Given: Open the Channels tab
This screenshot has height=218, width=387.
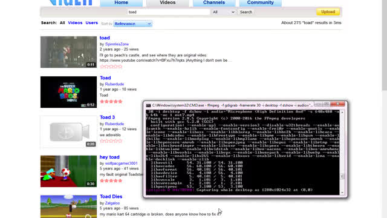Looking at the screenshot, I should coord(213,2).
